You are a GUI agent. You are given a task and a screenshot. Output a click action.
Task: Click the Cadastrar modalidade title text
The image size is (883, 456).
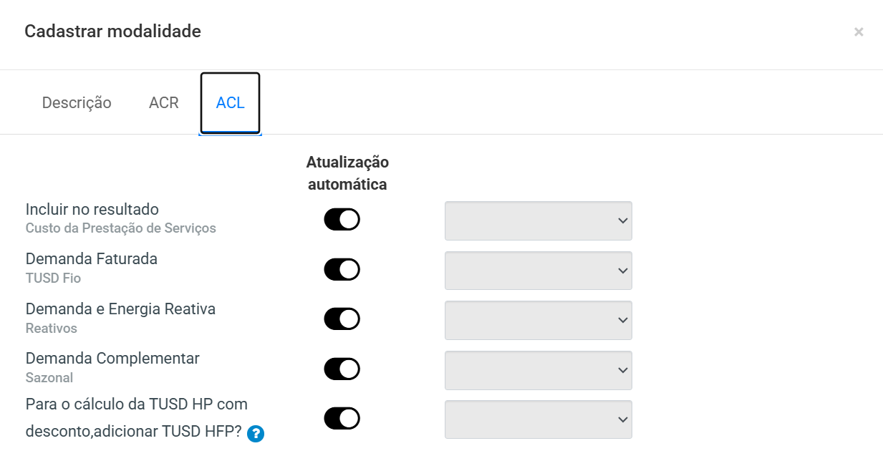coord(112,31)
